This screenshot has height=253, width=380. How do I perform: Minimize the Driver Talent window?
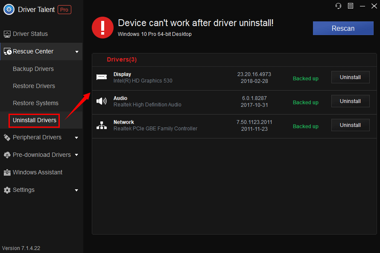[x=362, y=6]
